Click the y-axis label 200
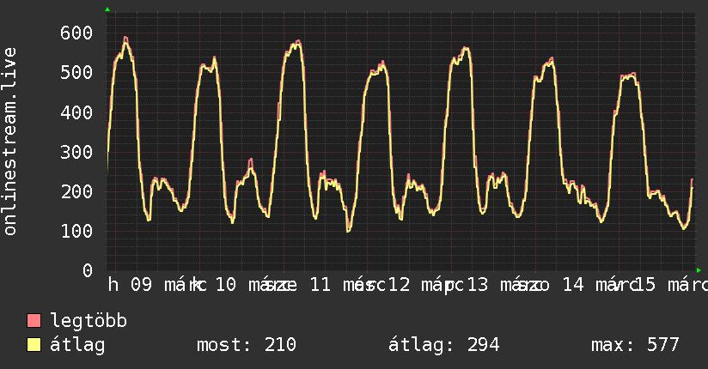 point(76,191)
